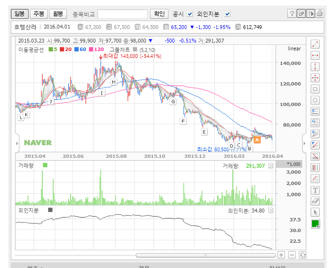Click the 호텔신라 stock name
The image size is (328, 268).
(25, 27)
